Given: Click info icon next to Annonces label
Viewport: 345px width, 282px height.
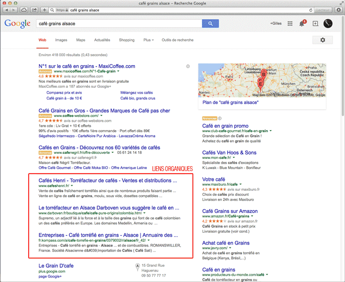Looking at the screenshot, I should point(220,118).
